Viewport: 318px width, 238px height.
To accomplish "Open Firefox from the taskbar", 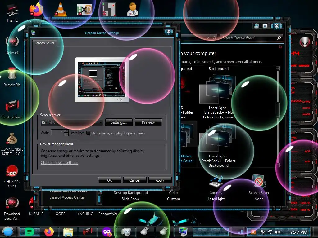I will point(49,232).
